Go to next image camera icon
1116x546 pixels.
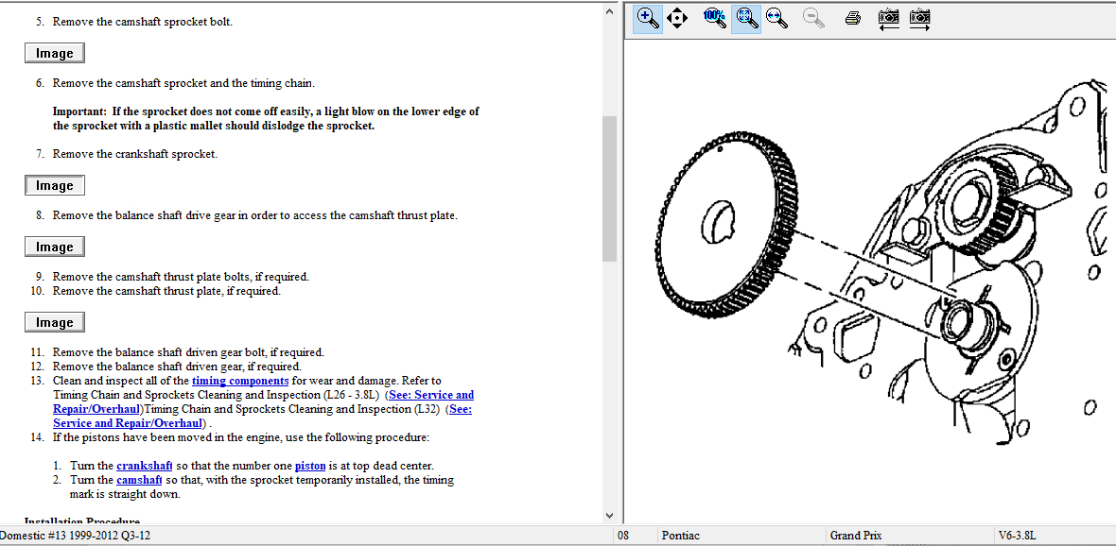tap(919, 19)
